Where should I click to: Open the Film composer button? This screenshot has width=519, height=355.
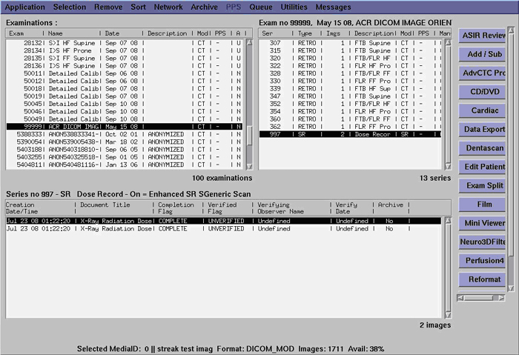coord(484,204)
